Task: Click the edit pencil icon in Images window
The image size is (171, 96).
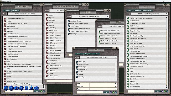Action: click(167, 91)
